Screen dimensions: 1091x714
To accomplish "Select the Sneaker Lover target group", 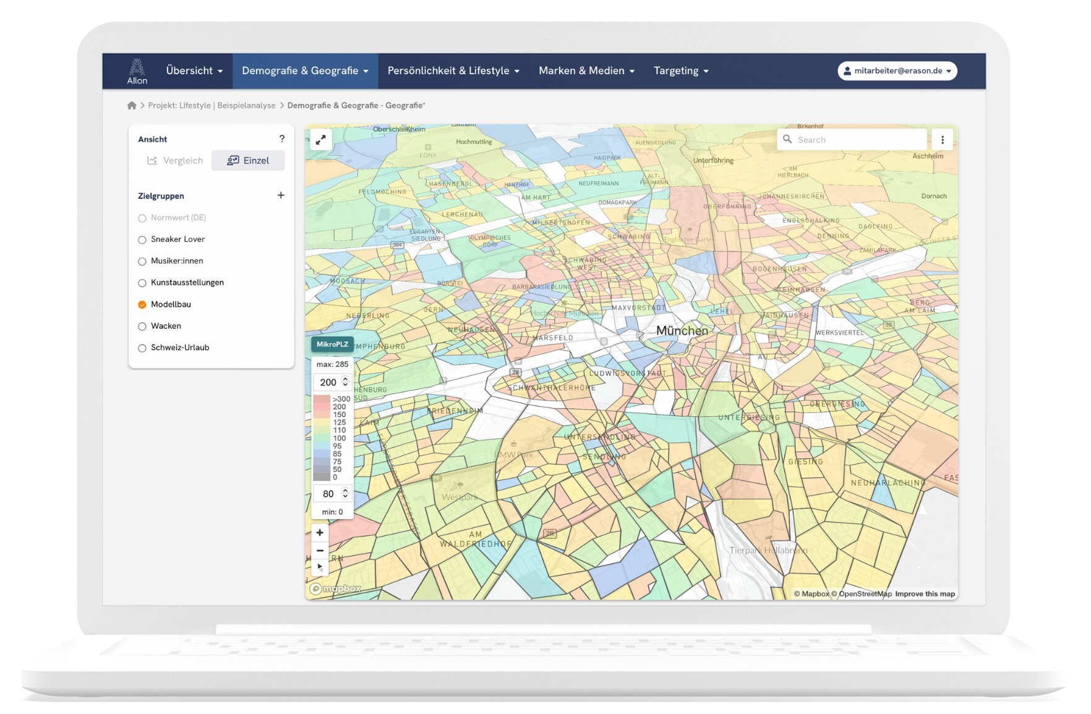I will (x=142, y=240).
